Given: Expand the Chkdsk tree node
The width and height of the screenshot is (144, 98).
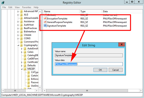Looking at the screenshot, I should point(18,35).
